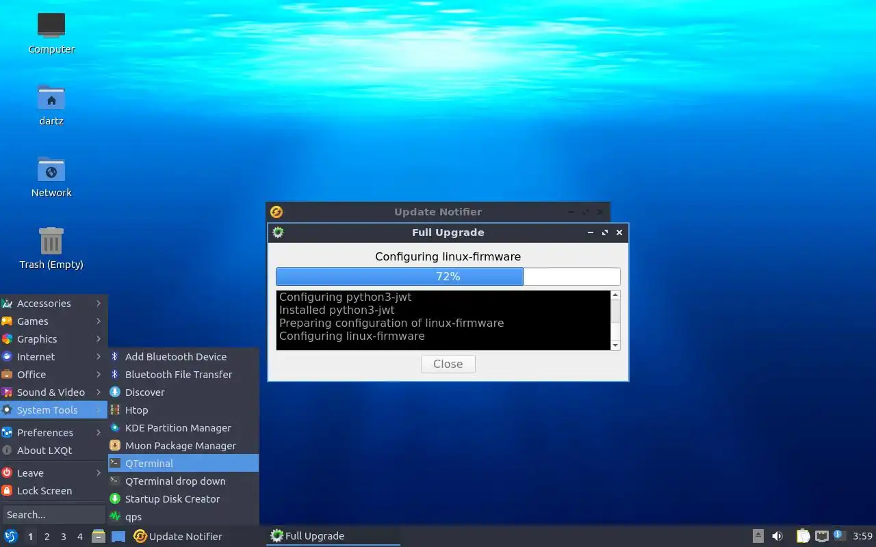The height and width of the screenshot is (547, 876).
Task: Launch Bluetooth File Transfer
Action: click(183, 374)
